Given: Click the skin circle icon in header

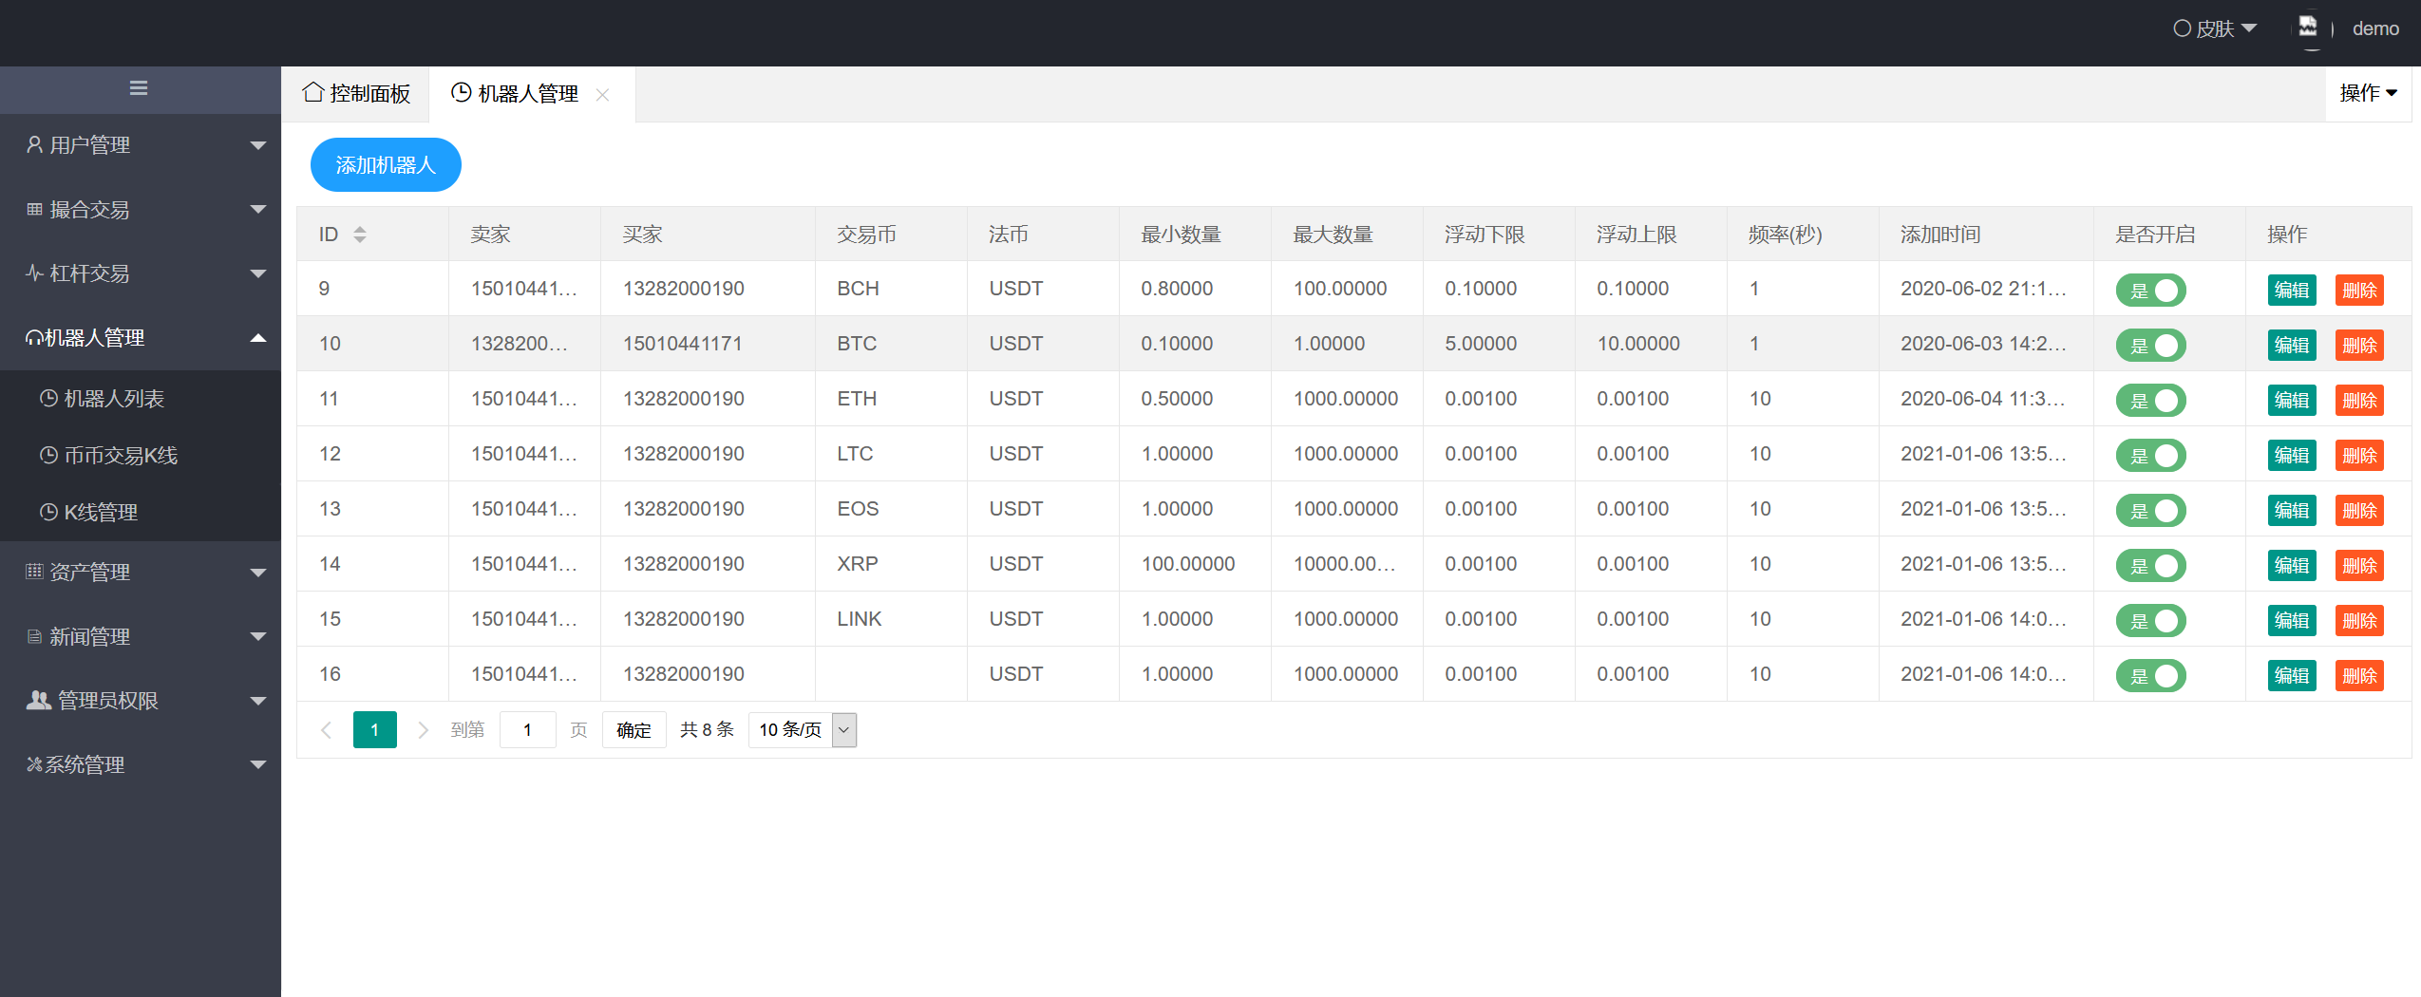Looking at the screenshot, I should [2183, 28].
